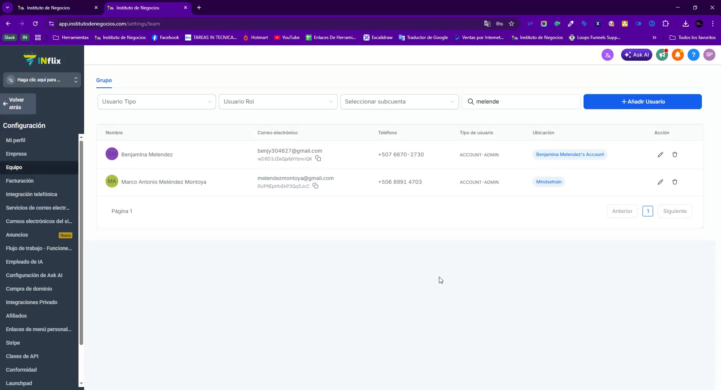Go back in browser history
721x390 pixels.
(8, 24)
